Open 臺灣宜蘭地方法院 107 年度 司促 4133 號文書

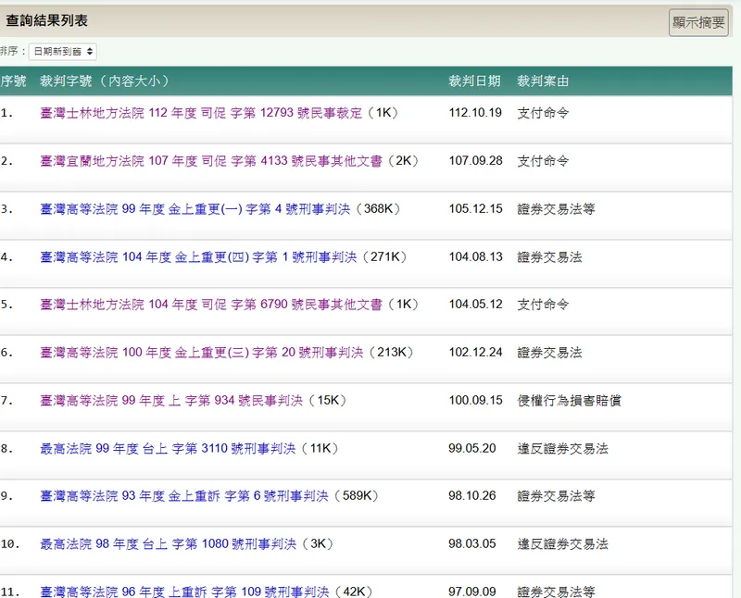point(210,161)
